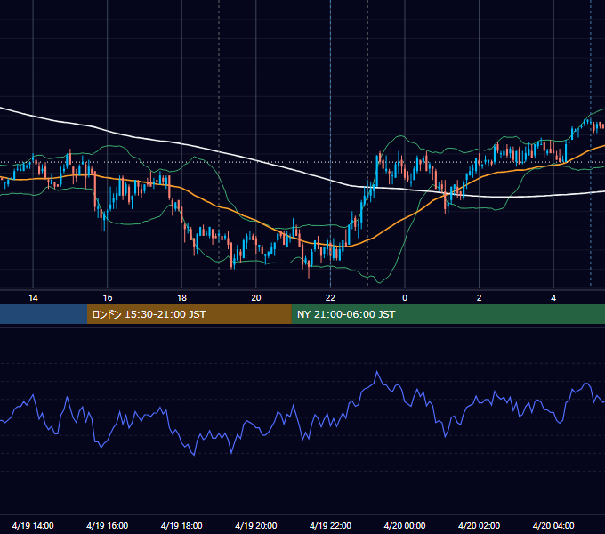Screen dimensions: 605x534
Task: Click the 20 hour axis label
Action: [x=256, y=298]
